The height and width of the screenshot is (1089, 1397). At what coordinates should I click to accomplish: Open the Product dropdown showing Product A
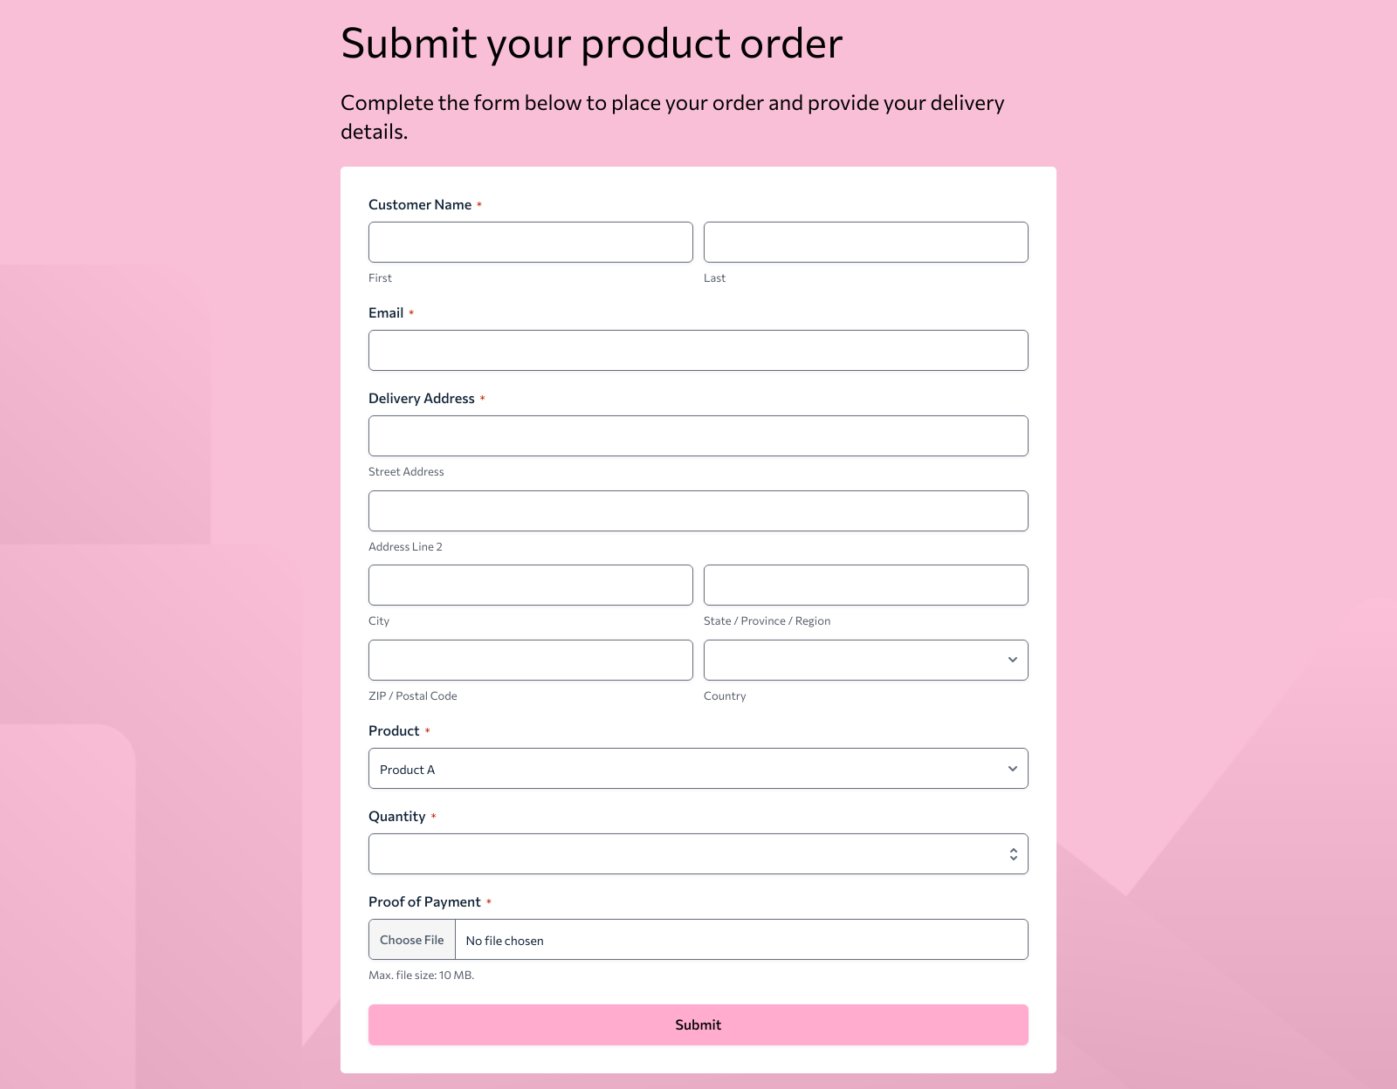(x=698, y=768)
